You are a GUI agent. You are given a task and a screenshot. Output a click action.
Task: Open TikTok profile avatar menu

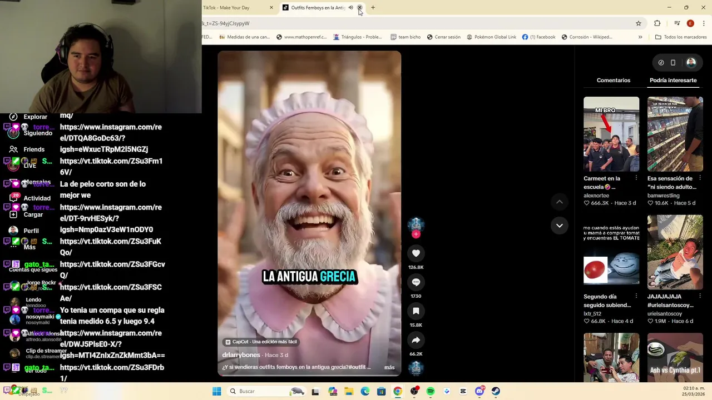[x=691, y=63]
